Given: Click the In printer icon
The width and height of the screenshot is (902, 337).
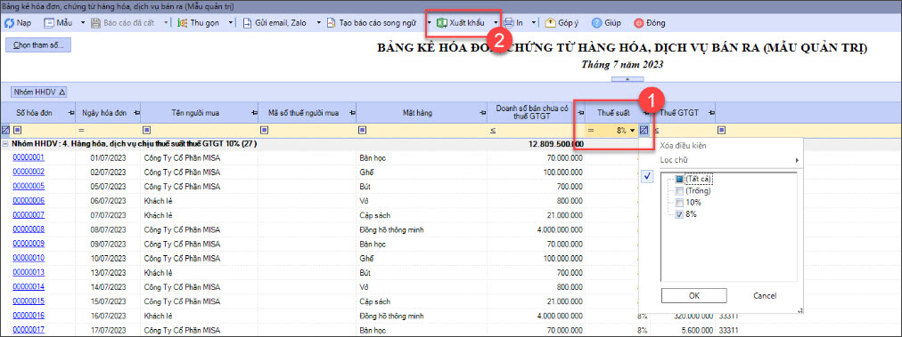Looking at the screenshot, I should pyautogui.click(x=509, y=23).
